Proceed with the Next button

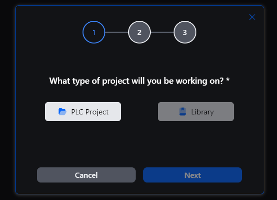point(193,175)
